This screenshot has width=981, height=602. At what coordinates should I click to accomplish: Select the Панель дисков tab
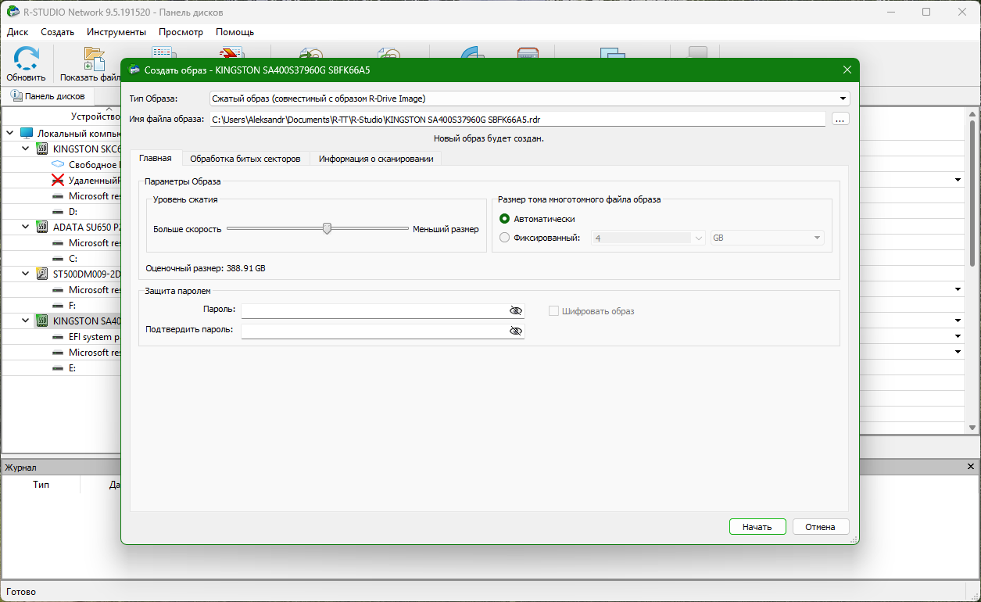[x=48, y=96]
